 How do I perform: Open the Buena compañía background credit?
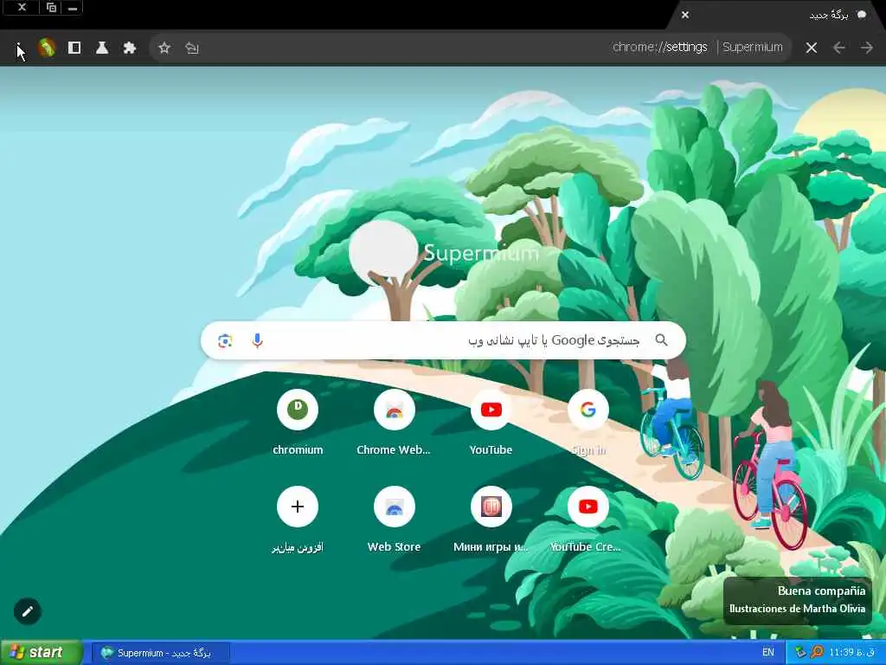coord(797,599)
